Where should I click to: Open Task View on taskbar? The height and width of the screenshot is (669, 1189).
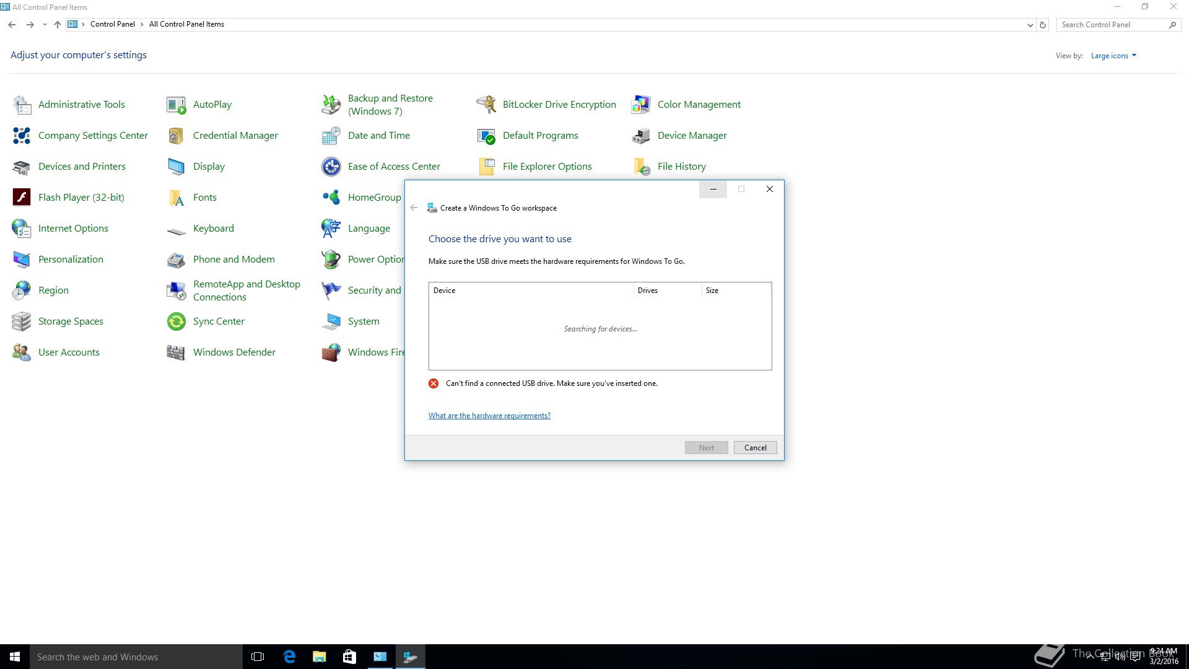[x=258, y=657]
